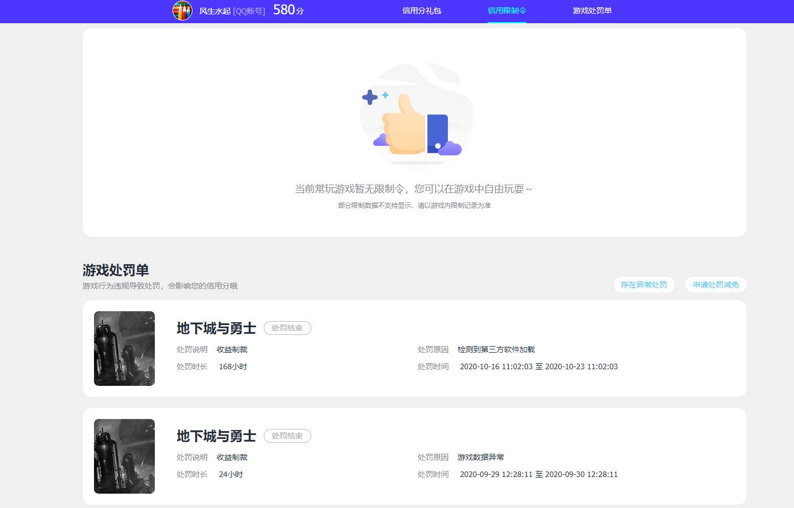Image resolution: width=794 pixels, height=508 pixels.
Task: Switch to the 信用分礼包 tab
Action: pyautogui.click(x=422, y=11)
